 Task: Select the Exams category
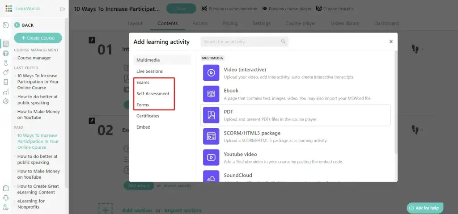click(143, 82)
